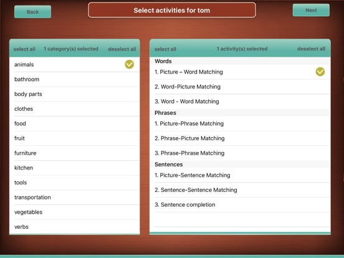Screen dimensions: 344x258
Task: Select the verbs category
Action: pos(75,227)
